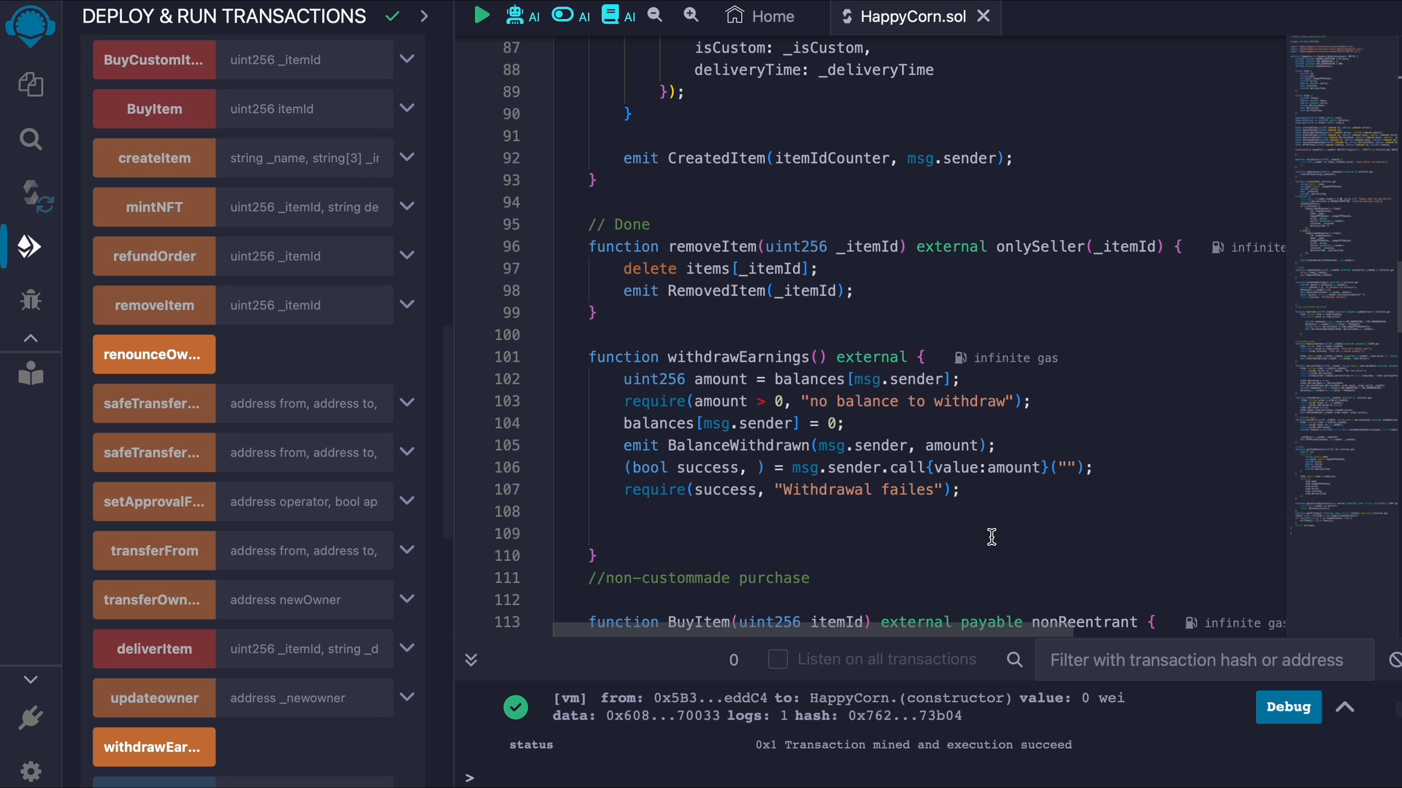
Task: Zoom in the editor font
Action: 691,15
